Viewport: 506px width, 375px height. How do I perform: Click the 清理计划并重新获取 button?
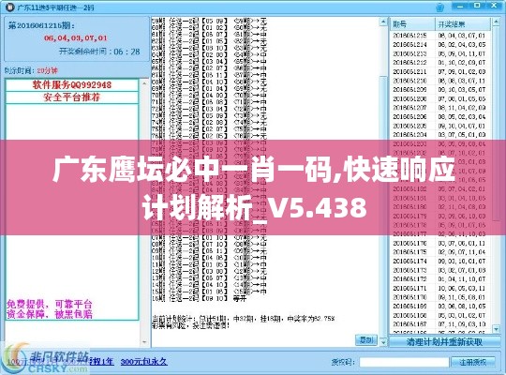coord(445,342)
